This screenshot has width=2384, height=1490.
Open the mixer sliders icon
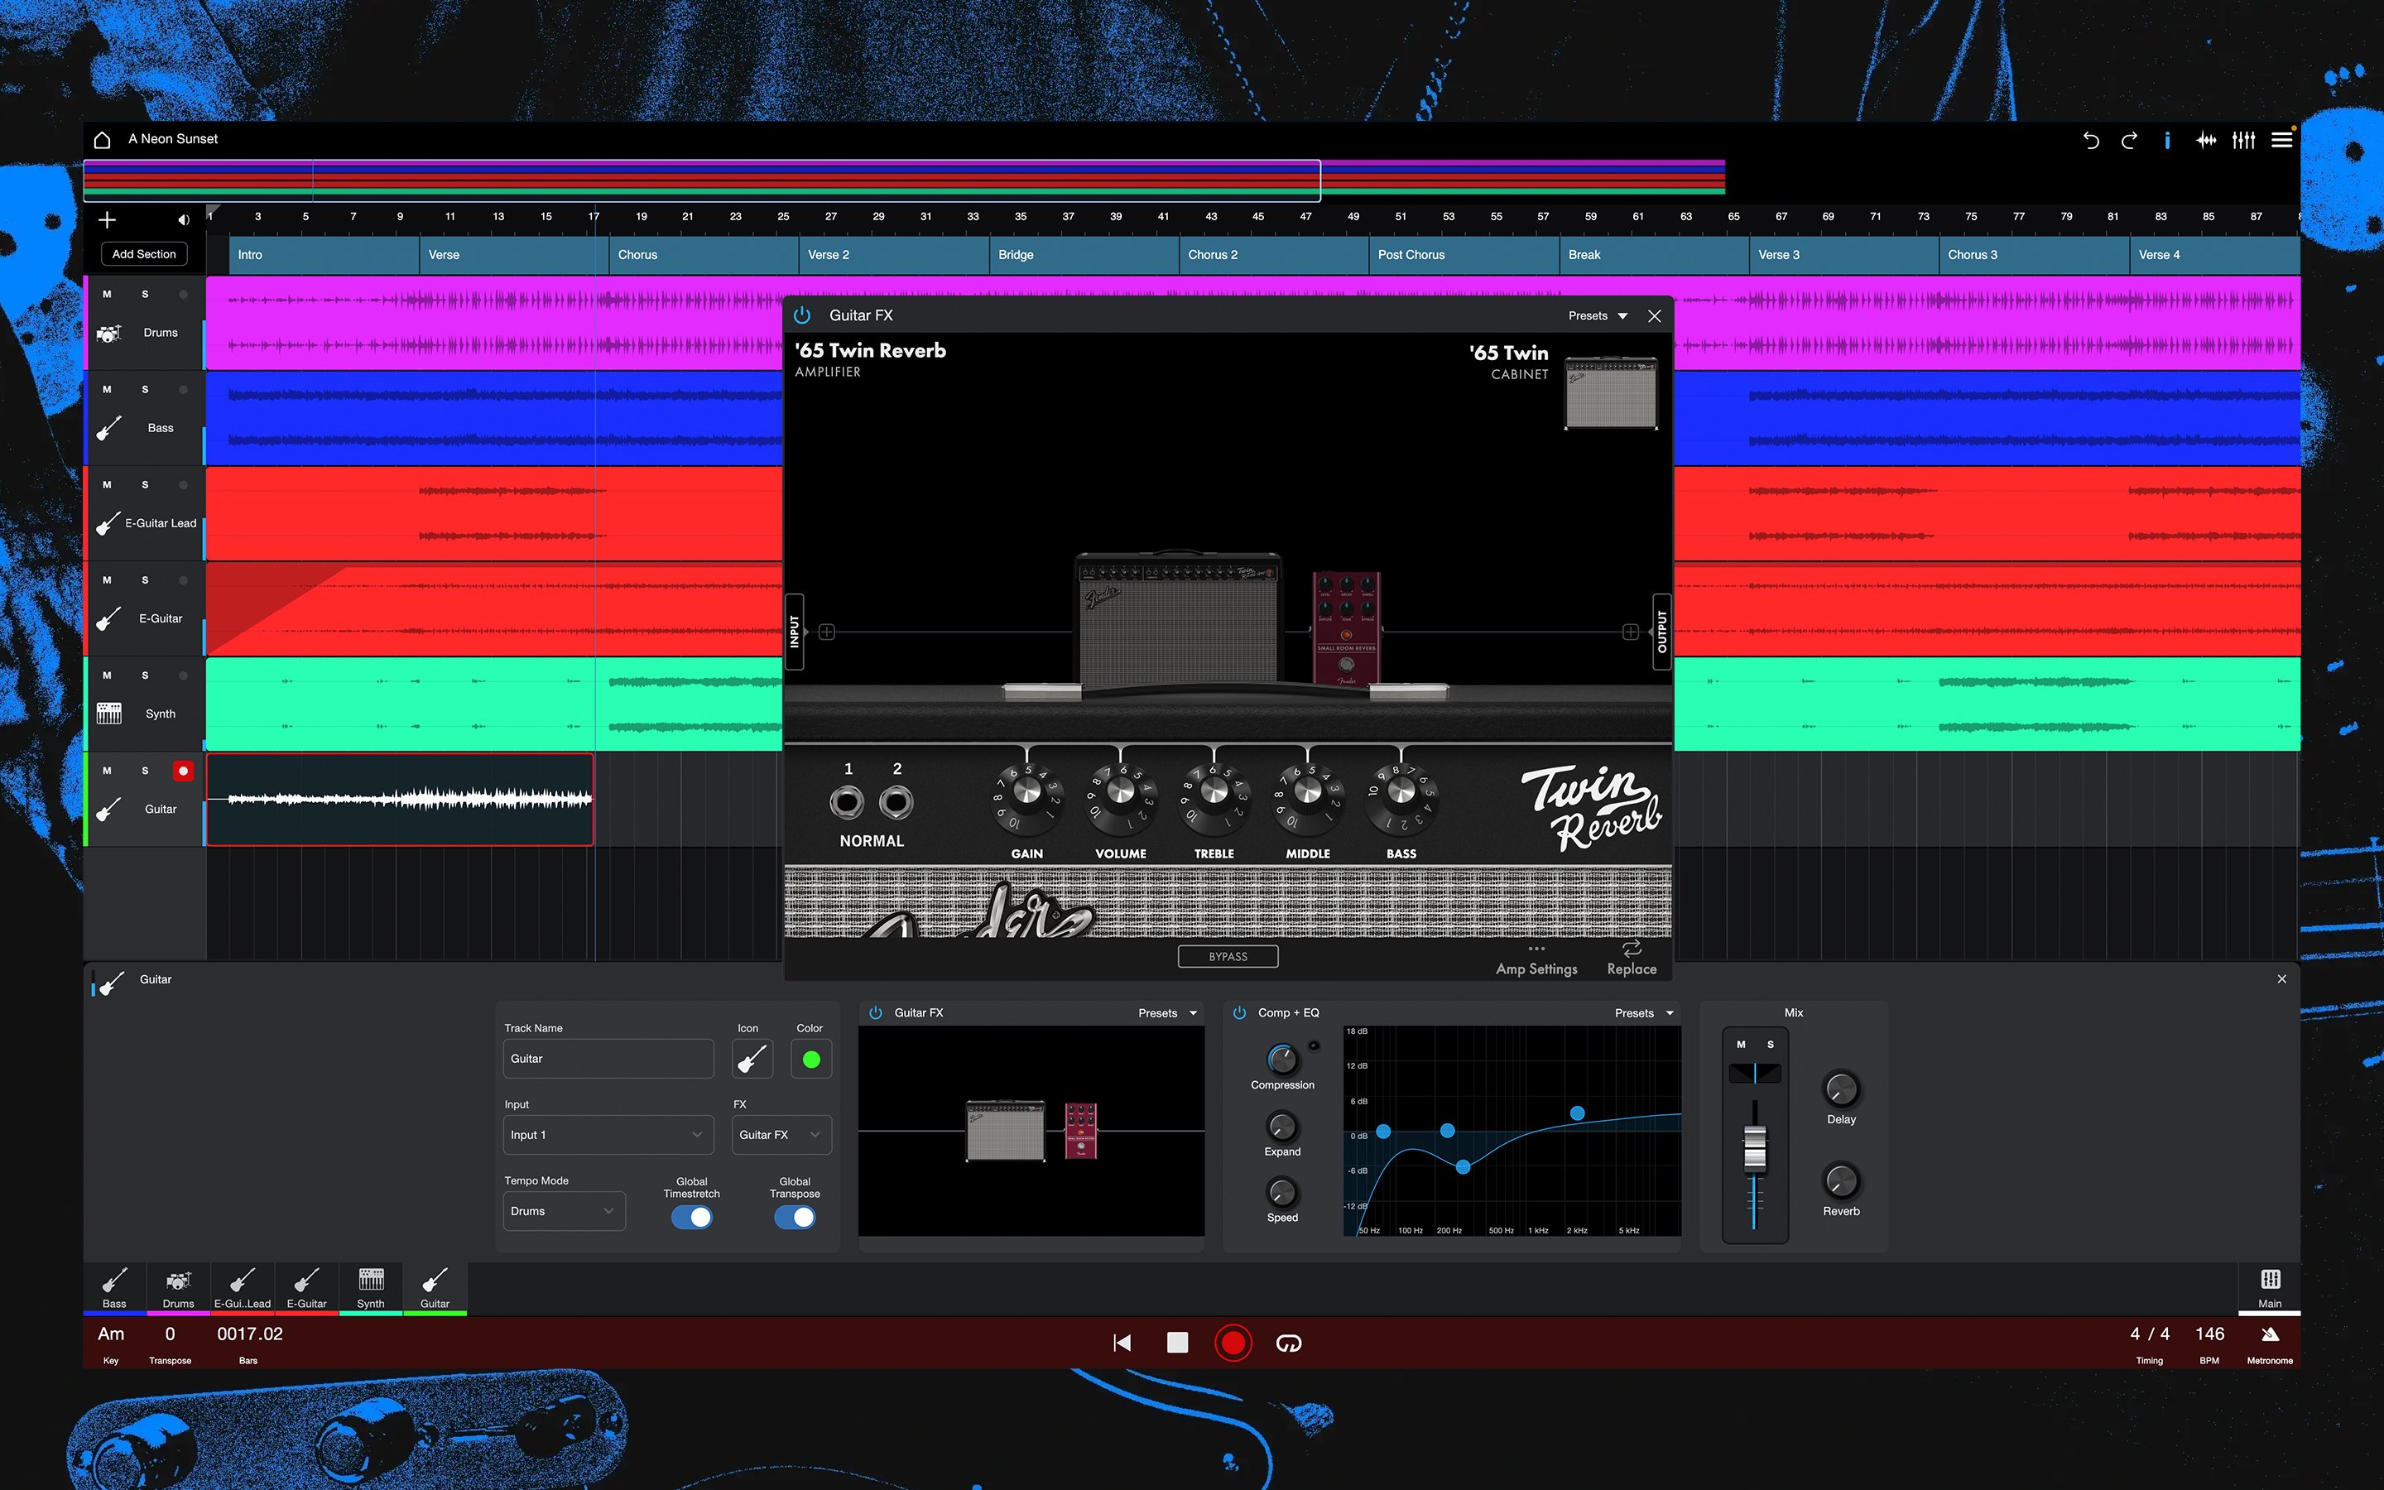pos(2243,140)
